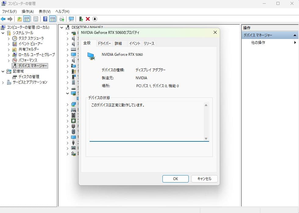Open the ヘルプ(H) menu
The height and width of the screenshot is (213, 299).
tap(62, 12)
